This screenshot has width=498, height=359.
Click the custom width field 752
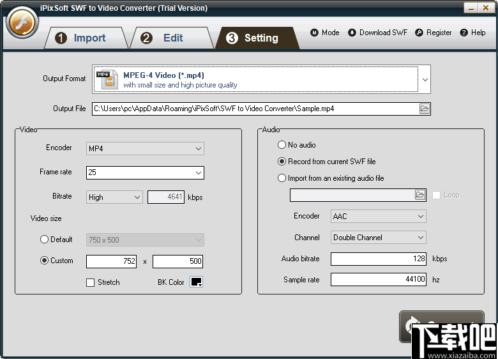(x=112, y=261)
